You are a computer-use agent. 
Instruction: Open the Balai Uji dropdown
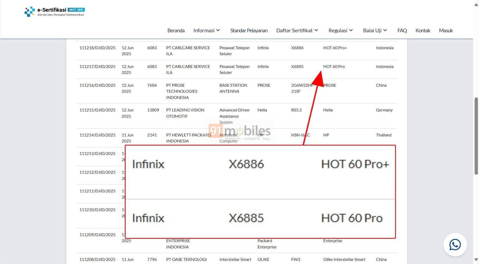pos(375,30)
